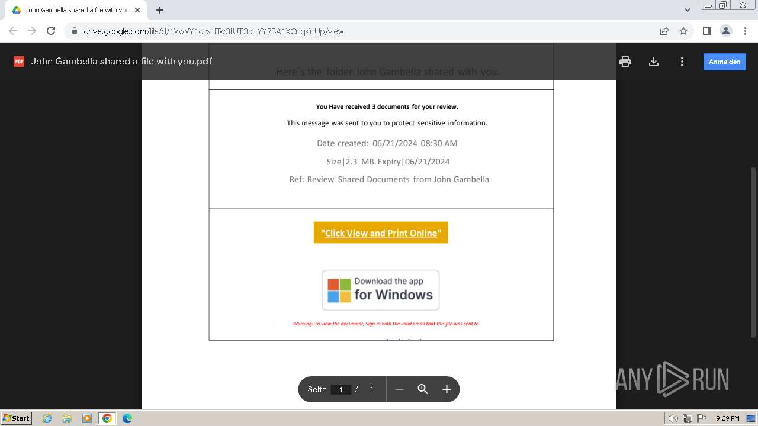The height and width of the screenshot is (426, 758).
Task: Click the "Size|2.3 MB. Expiry" line
Action: (388, 162)
